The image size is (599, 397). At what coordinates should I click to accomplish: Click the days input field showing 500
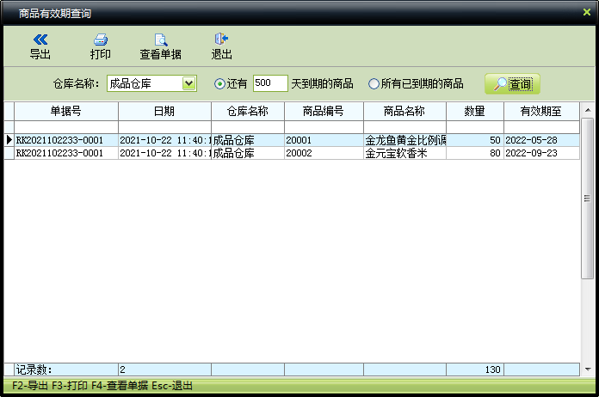(x=270, y=83)
